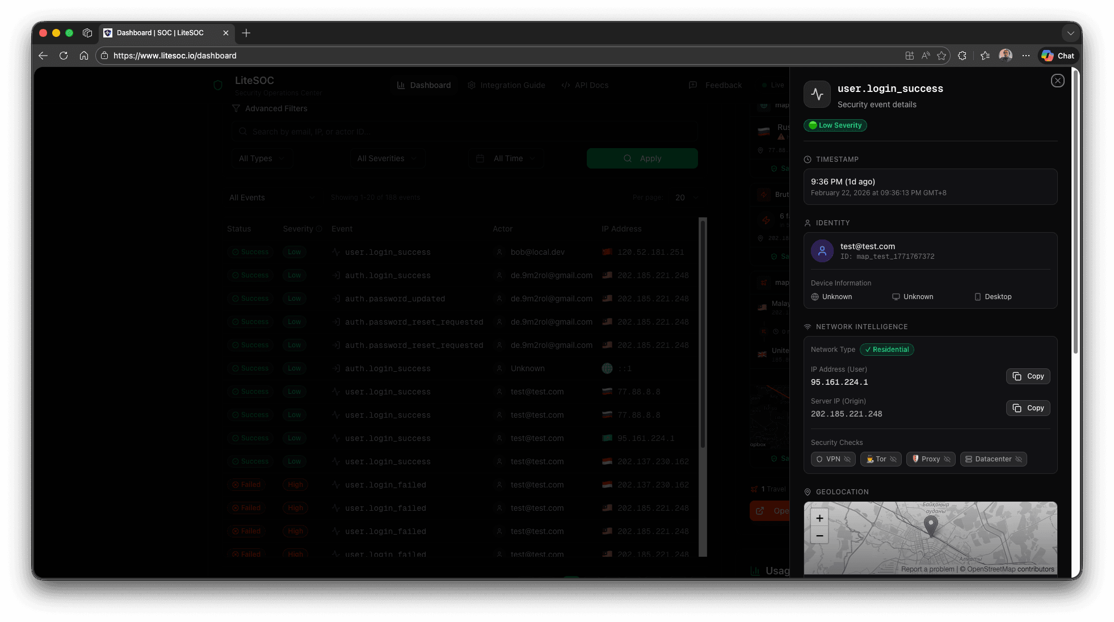Click the Report a problem map link

[x=927, y=569]
